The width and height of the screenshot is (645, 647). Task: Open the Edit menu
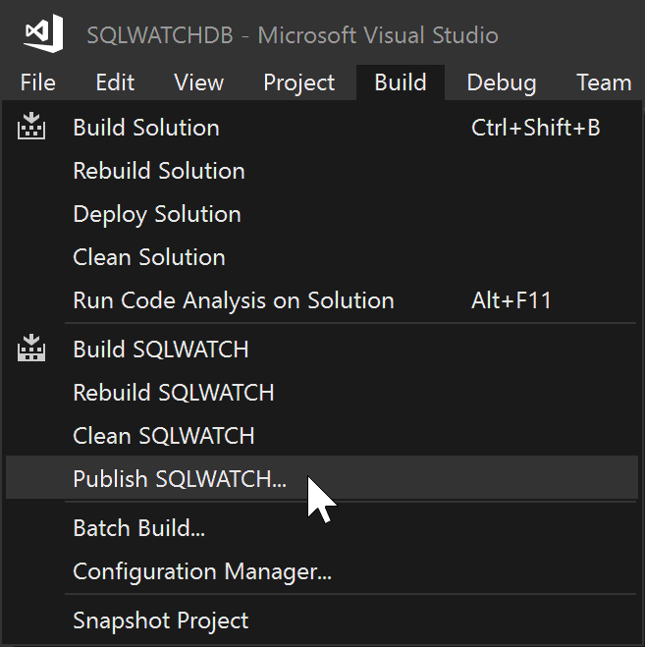[x=115, y=82]
